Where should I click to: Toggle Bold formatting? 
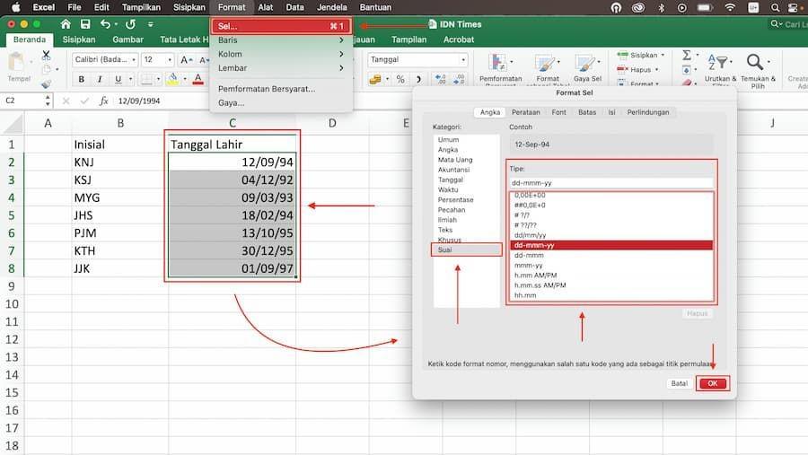coord(82,79)
